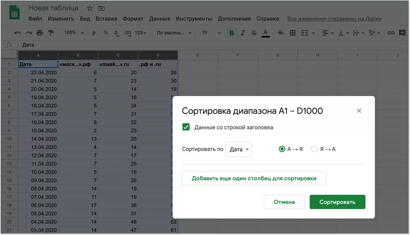The image size is (410, 235).
Task: Click the insert link icon
Action: 391,33
